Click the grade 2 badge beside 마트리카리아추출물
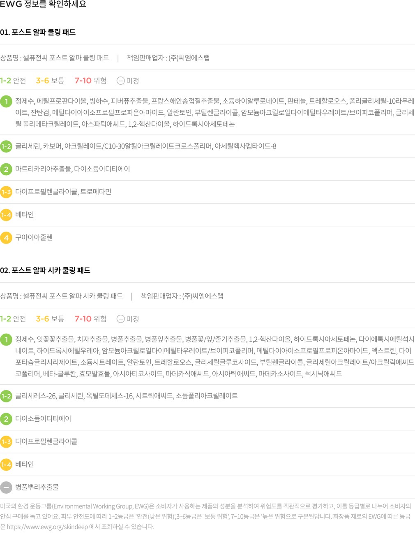415x534 pixels. pos(6,169)
